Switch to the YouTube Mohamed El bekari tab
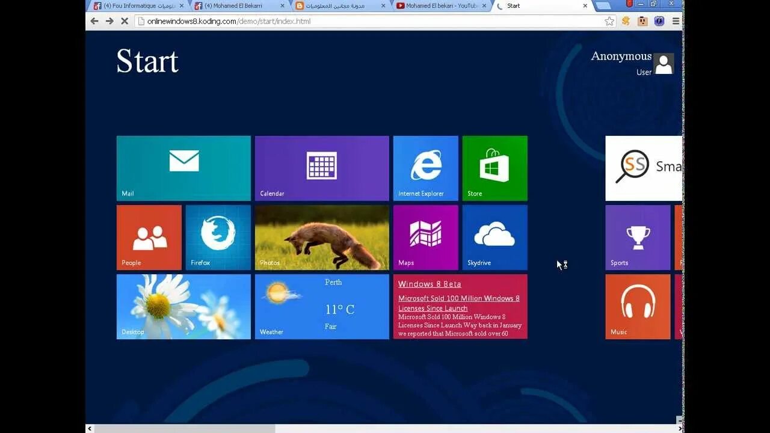This screenshot has height=433, width=770. (x=440, y=6)
